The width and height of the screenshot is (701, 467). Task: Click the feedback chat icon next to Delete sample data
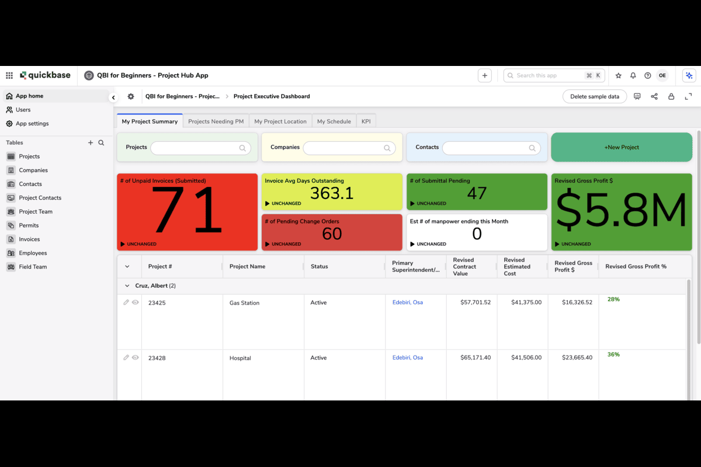pos(637,96)
